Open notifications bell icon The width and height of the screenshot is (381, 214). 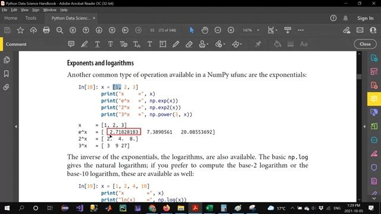coord(345,18)
